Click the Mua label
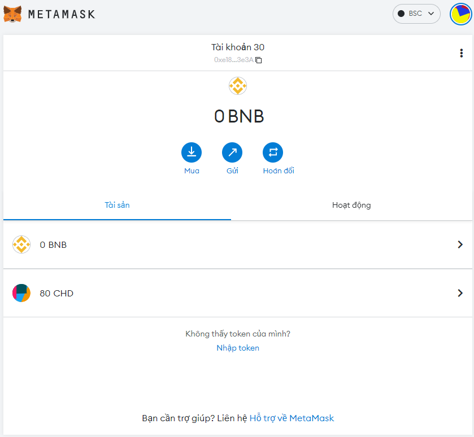 [x=192, y=171]
